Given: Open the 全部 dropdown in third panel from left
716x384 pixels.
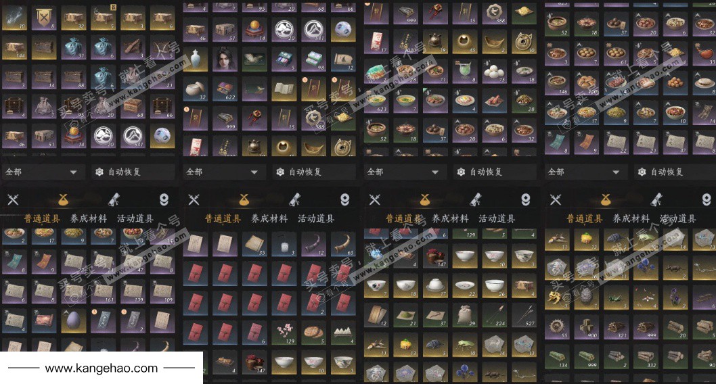Looking at the screenshot, I should click(405, 172).
